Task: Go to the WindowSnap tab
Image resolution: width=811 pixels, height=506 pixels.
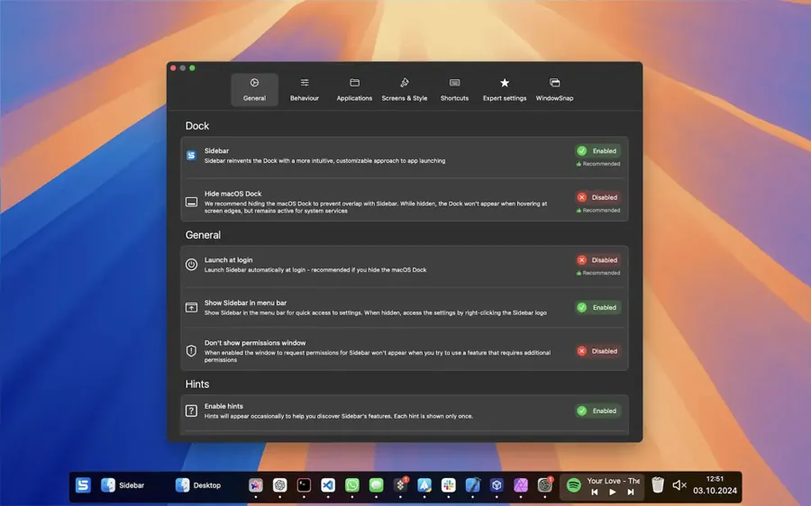Action: pyautogui.click(x=554, y=89)
